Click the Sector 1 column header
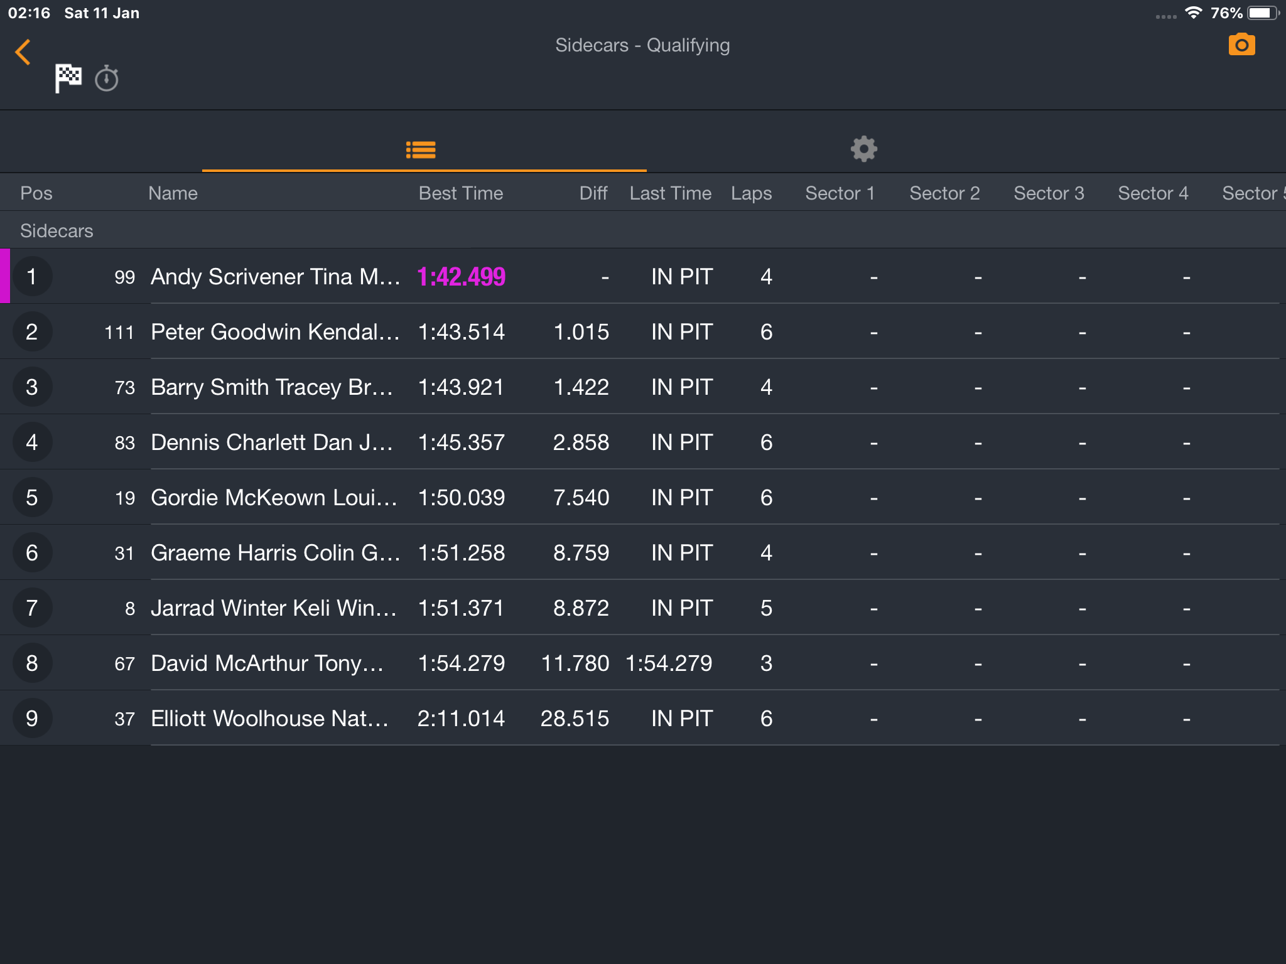 click(x=840, y=193)
